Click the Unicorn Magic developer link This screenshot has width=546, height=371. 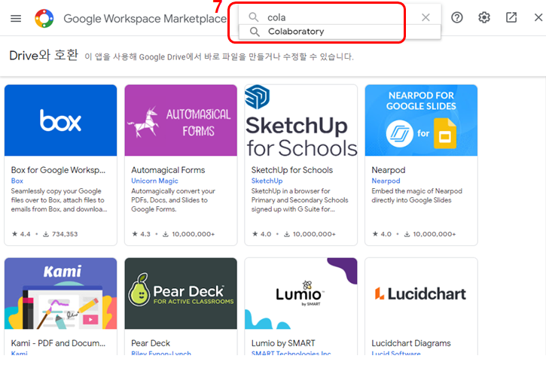coord(154,181)
